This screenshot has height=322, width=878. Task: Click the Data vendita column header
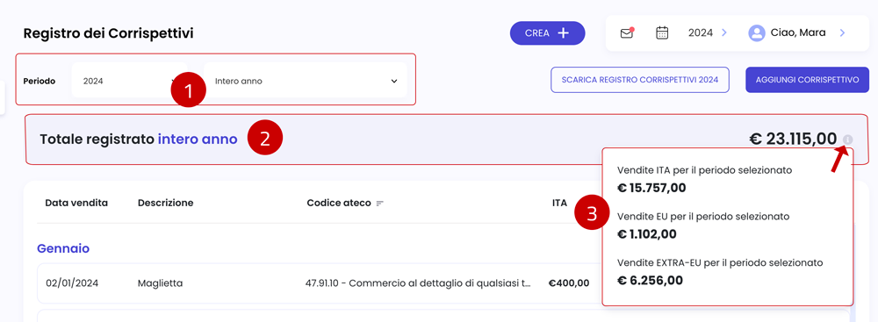coord(76,203)
